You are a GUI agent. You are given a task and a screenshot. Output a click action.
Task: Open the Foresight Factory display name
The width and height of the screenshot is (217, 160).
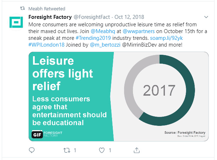coord(50,17)
